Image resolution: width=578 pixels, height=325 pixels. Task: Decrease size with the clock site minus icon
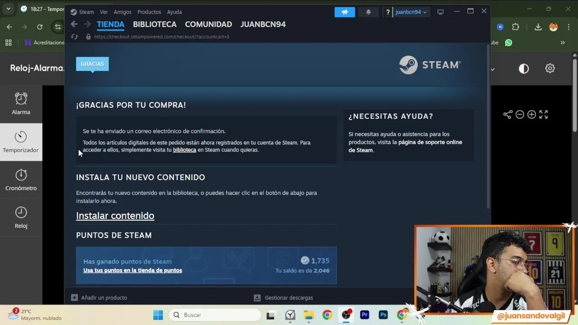click(x=520, y=115)
